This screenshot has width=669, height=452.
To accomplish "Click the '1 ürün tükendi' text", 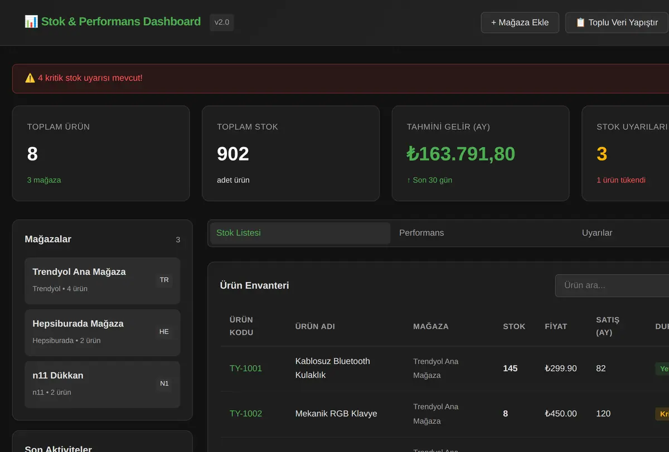I will click(x=621, y=180).
